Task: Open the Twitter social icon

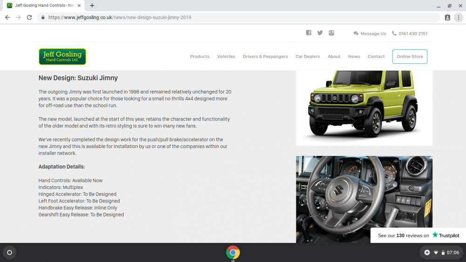Action: (x=320, y=33)
